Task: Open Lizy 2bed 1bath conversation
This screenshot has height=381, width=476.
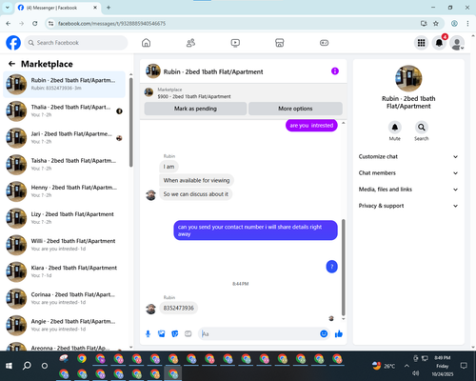Action: pos(64,218)
